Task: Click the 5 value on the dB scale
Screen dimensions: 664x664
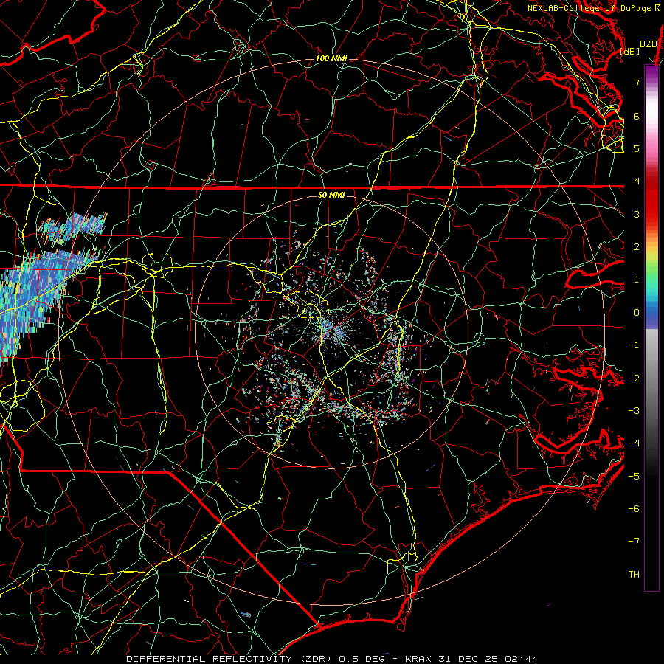Action: coord(637,148)
